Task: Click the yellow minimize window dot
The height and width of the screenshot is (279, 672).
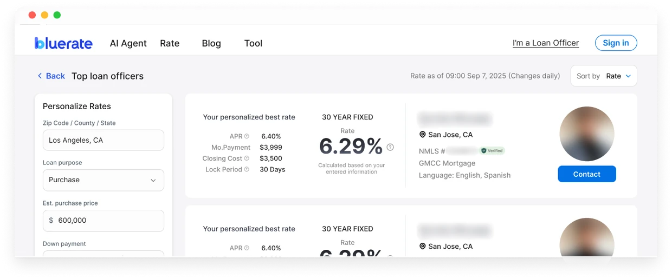Action: click(44, 15)
